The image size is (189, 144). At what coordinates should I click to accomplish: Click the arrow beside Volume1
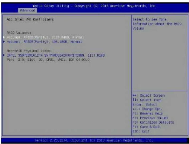pos(4,42)
